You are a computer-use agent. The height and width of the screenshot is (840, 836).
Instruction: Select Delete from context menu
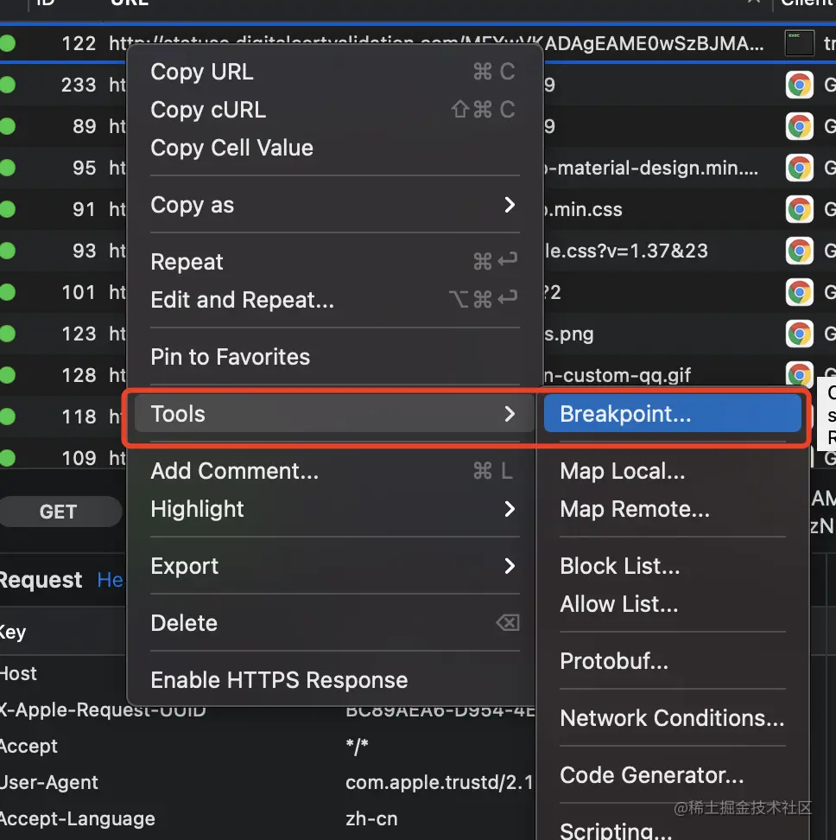point(334,623)
